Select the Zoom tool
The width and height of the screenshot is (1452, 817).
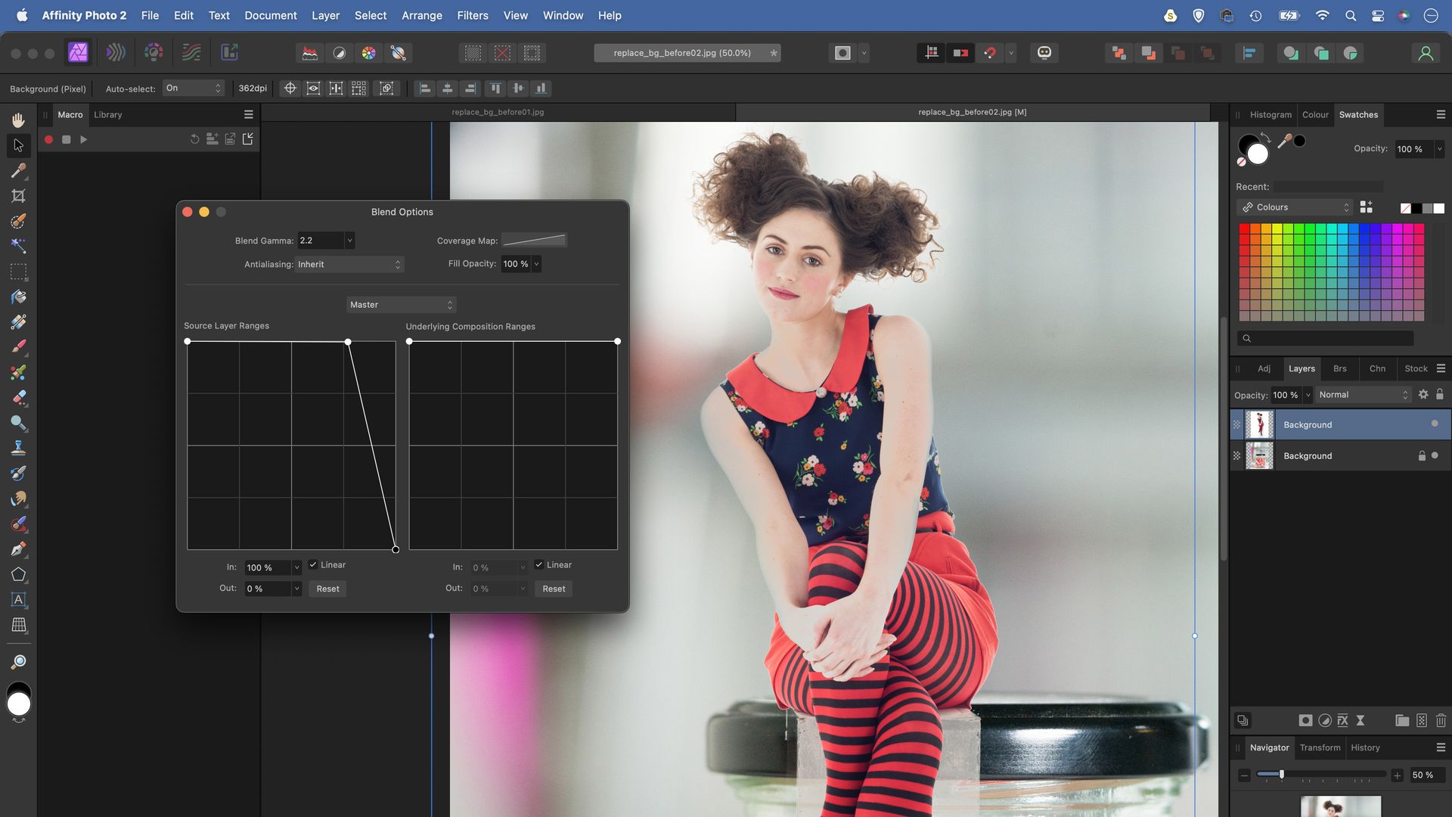tap(18, 662)
